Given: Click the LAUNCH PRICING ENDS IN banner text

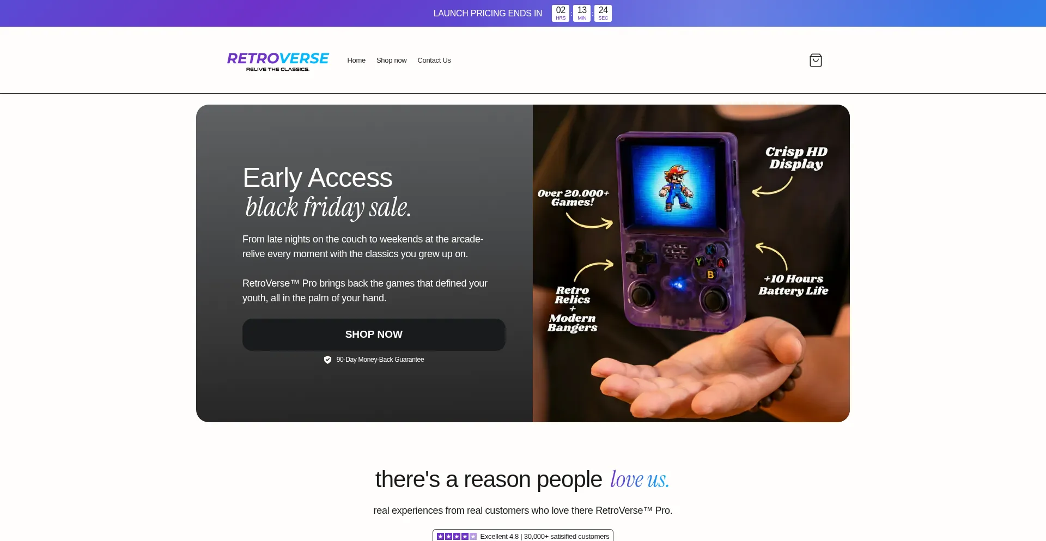Looking at the screenshot, I should point(488,13).
